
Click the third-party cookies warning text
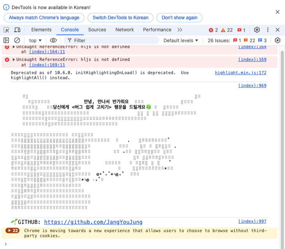click(x=145, y=233)
